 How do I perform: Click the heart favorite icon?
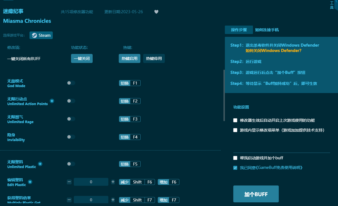[x=156, y=12]
